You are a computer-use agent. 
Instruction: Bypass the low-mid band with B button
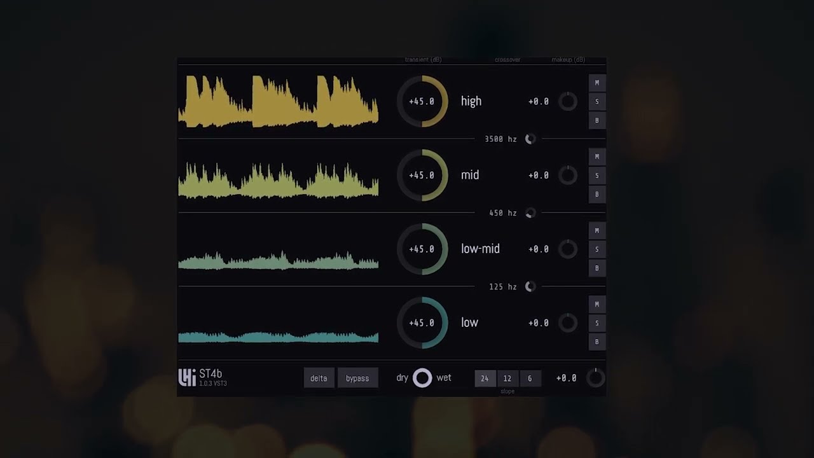pyautogui.click(x=597, y=268)
